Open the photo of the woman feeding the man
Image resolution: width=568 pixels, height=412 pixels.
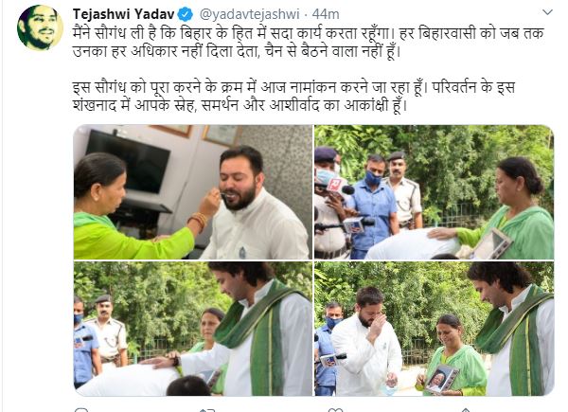click(x=193, y=192)
